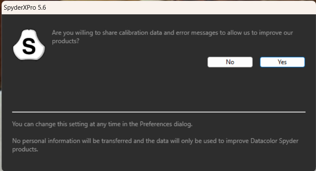316x171 pixels.
Task: Click the Yes button to share data
Action: [282, 62]
